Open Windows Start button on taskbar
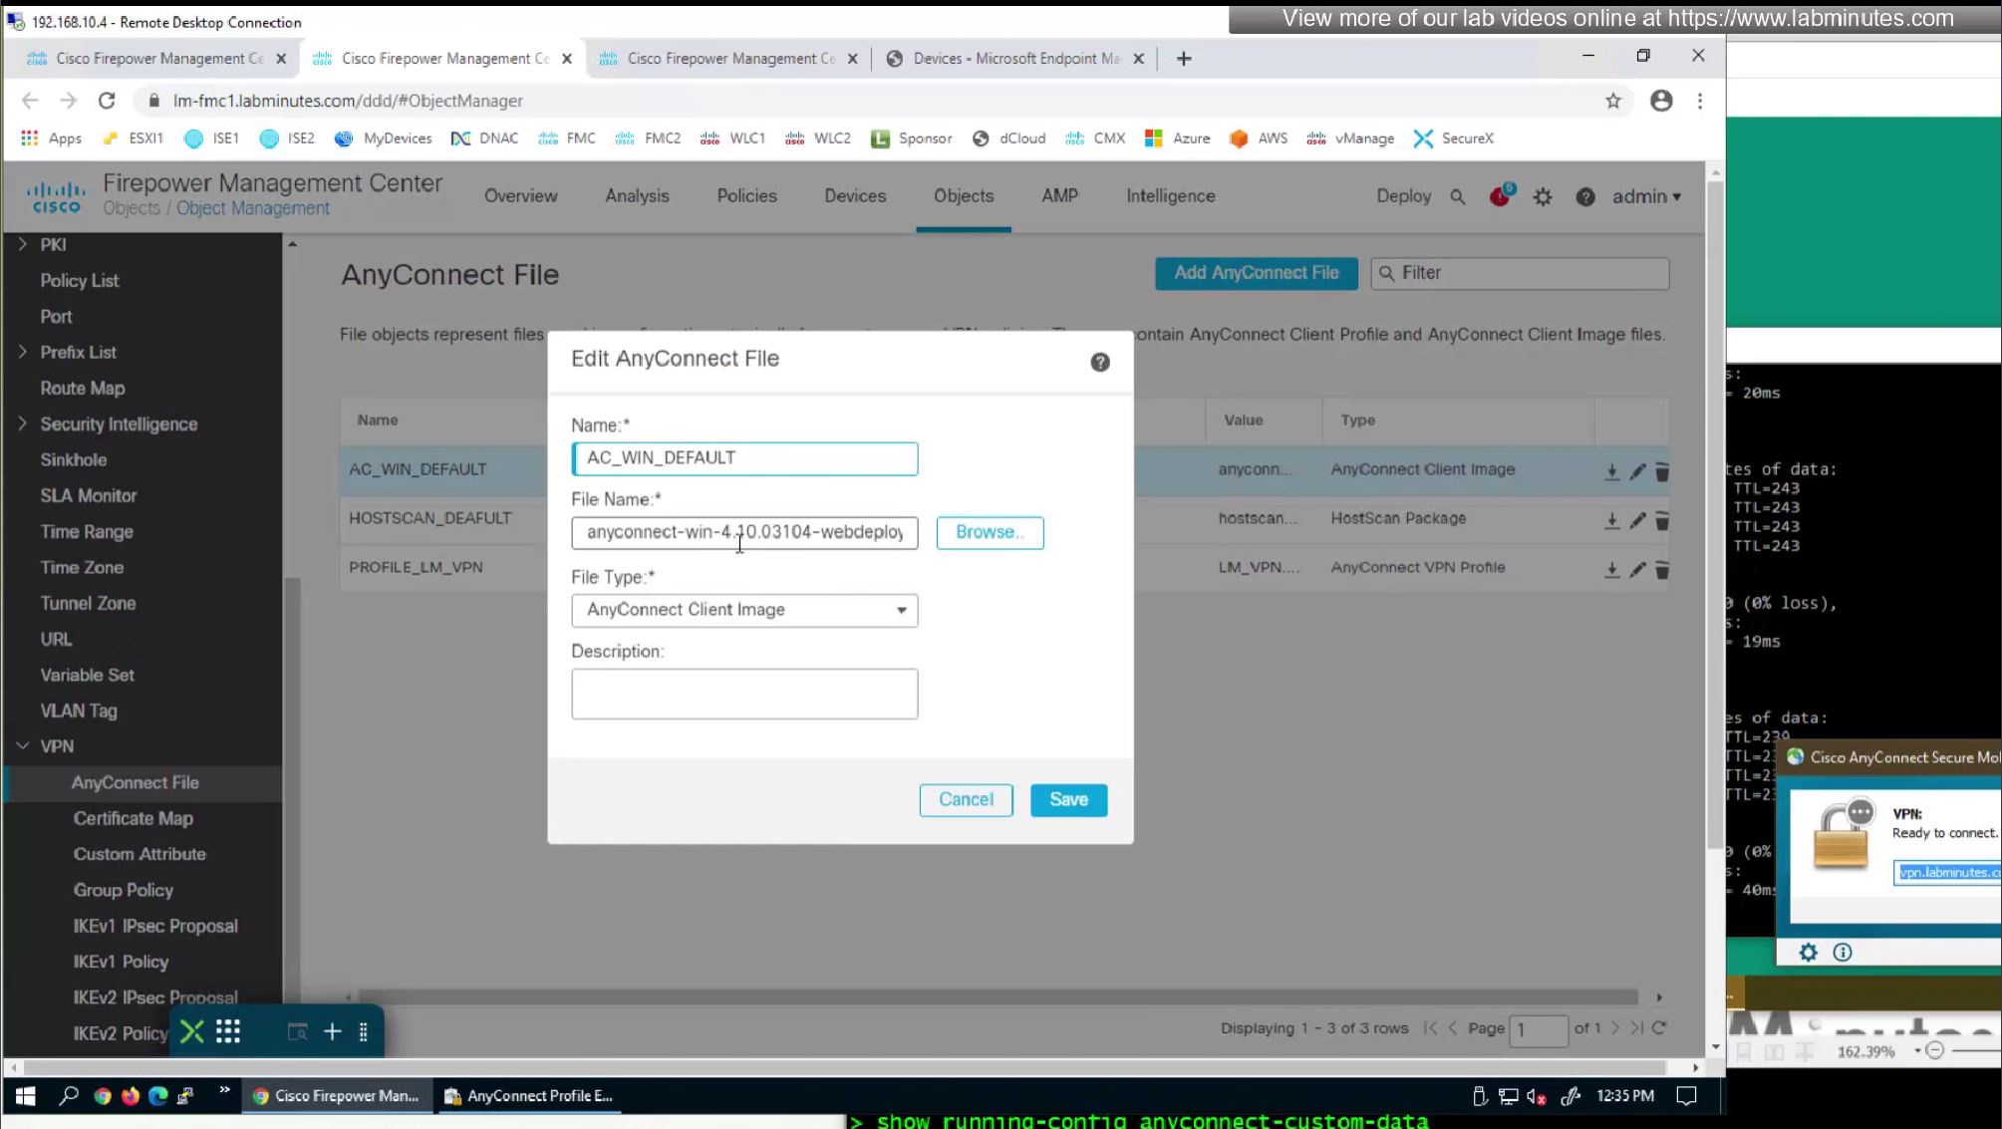 click(x=26, y=1096)
